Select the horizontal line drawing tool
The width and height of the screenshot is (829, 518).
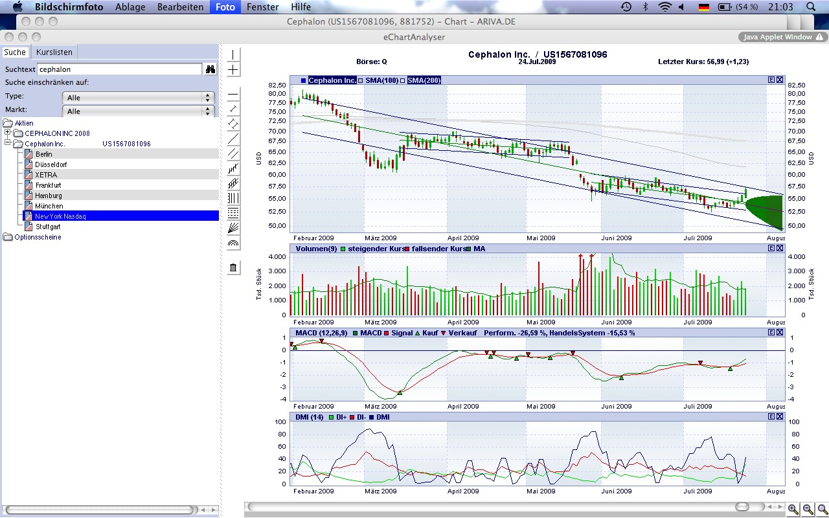[x=234, y=95]
